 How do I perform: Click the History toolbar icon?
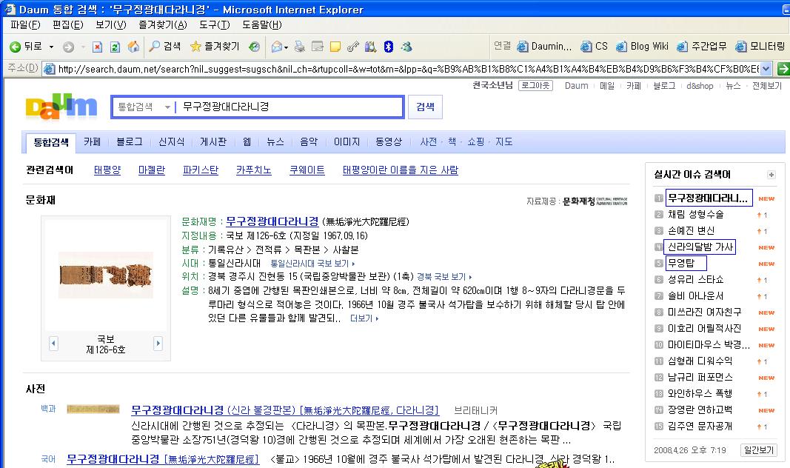click(x=255, y=47)
